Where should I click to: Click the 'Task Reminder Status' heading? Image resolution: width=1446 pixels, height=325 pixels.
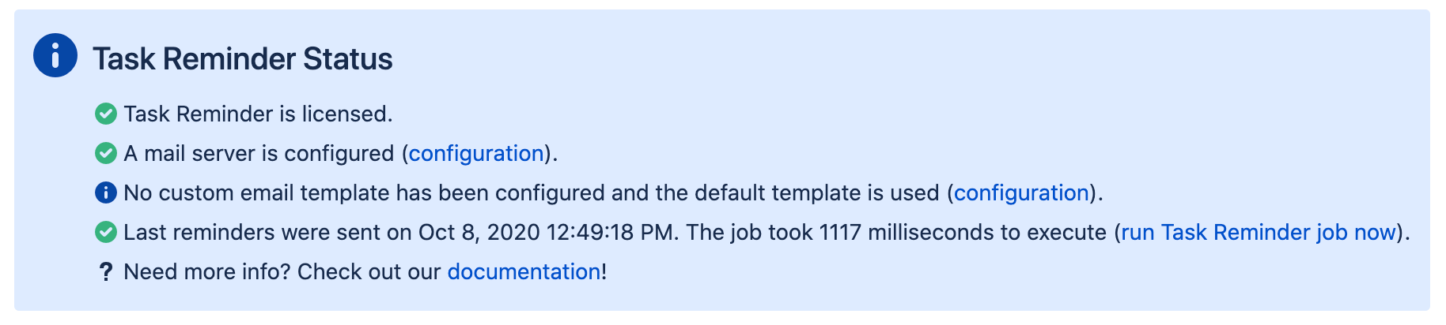tap(243, 59)
